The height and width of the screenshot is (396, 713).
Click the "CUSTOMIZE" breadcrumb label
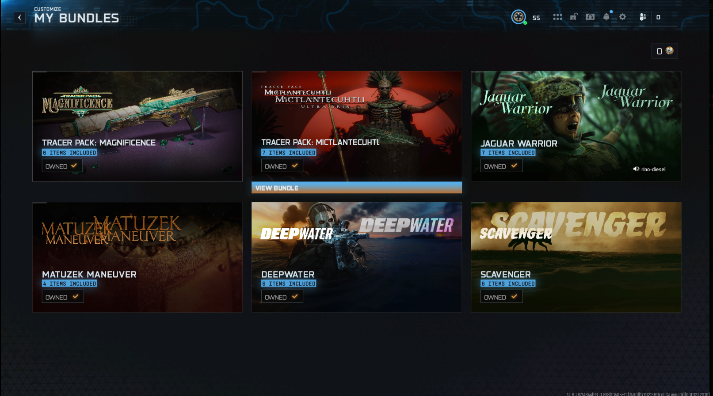pos(48,9)
